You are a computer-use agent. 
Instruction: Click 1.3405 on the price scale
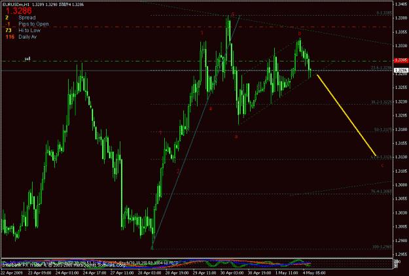(x=401, y=4)
